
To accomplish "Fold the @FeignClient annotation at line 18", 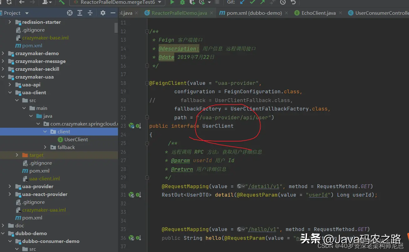I will coord(147,83).
